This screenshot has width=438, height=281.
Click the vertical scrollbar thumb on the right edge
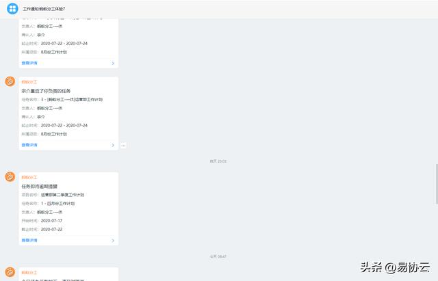click(x=437, y=184)
